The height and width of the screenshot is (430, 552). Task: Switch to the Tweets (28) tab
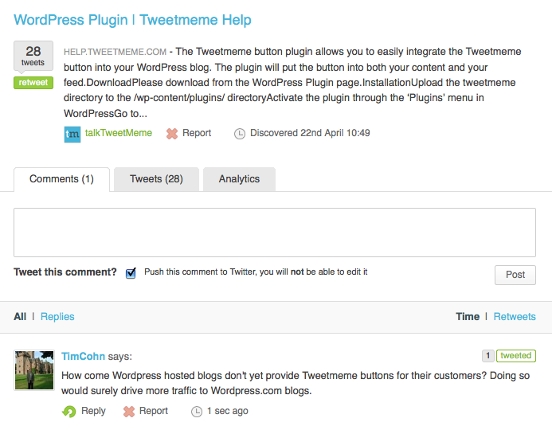coord(156,179)
